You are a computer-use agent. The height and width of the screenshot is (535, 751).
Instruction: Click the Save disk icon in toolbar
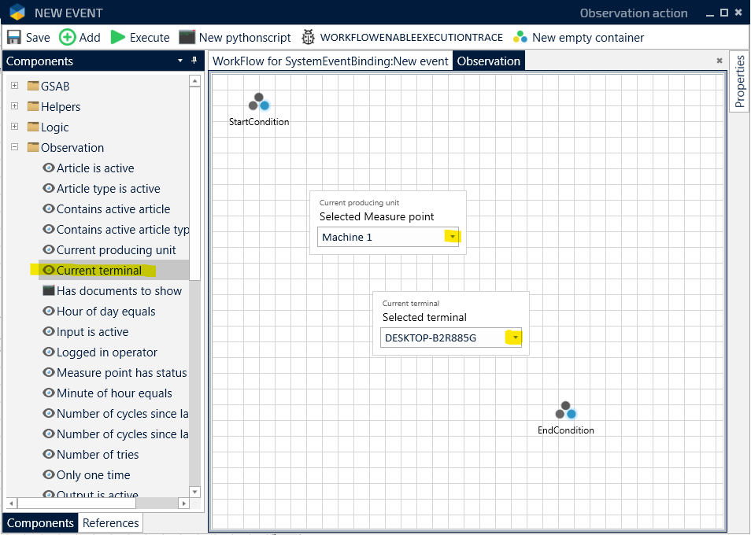14,37
